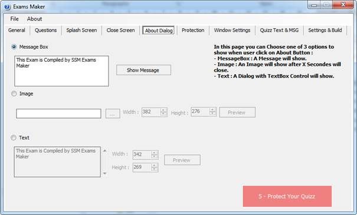Increase text dialog Width with up arrow
357x215 pixels.
coord(155,153)
